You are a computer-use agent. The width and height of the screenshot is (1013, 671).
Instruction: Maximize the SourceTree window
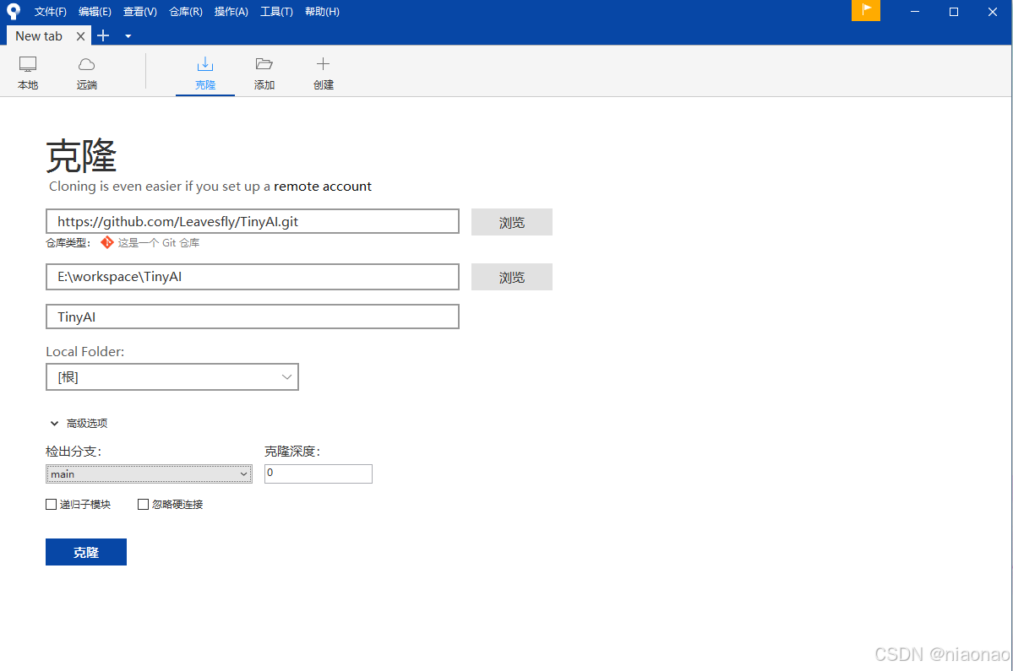click(954, 12)
